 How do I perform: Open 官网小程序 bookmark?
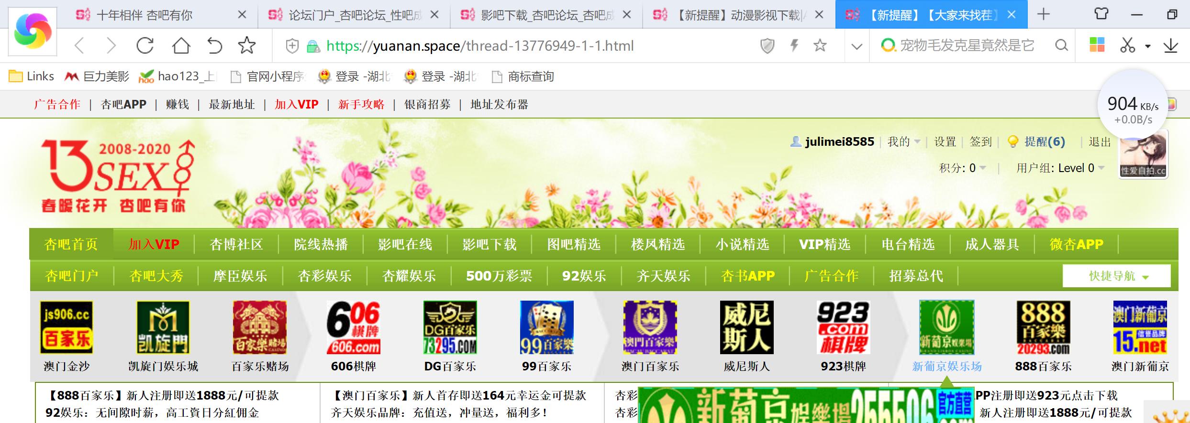[x=268, y=76]
